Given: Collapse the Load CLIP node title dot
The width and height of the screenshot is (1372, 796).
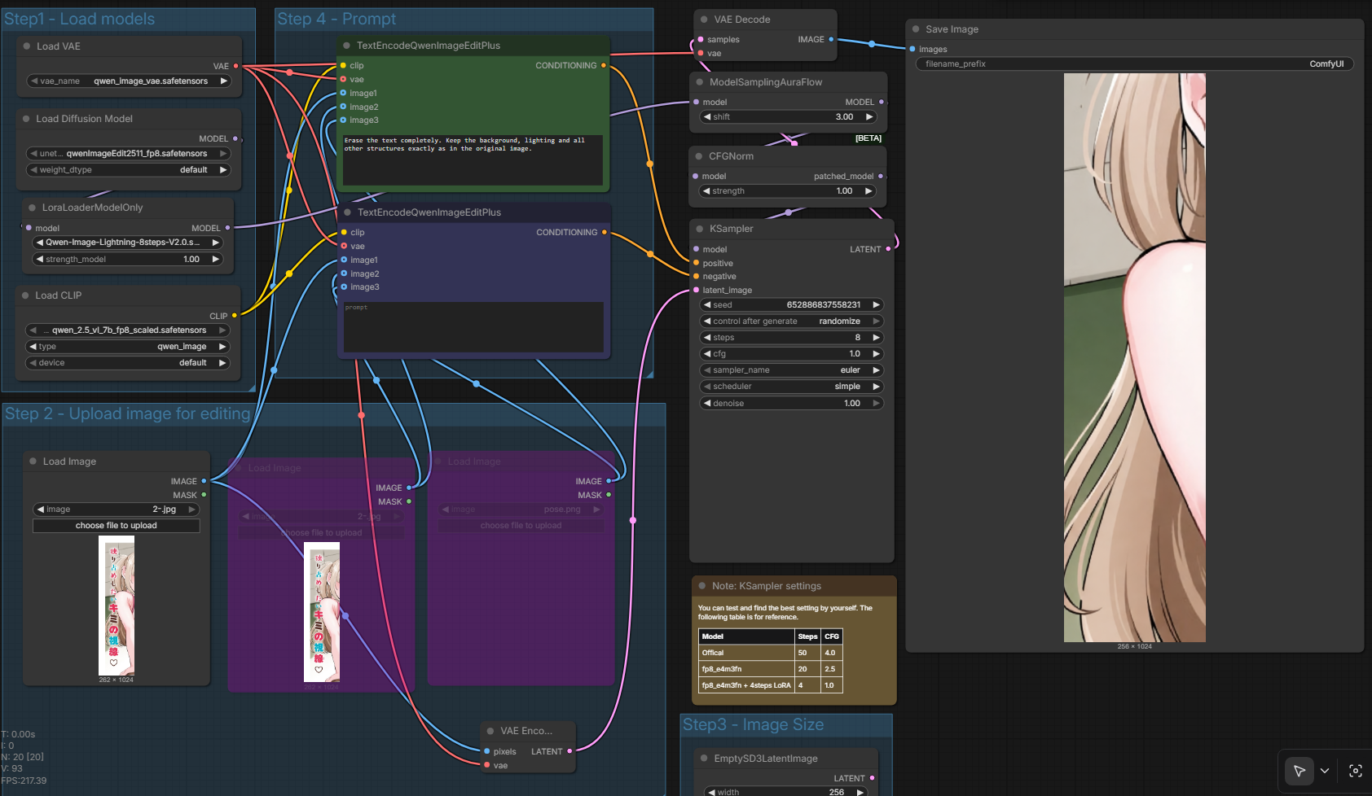Looking at the screenshot, I should point(26,295).
